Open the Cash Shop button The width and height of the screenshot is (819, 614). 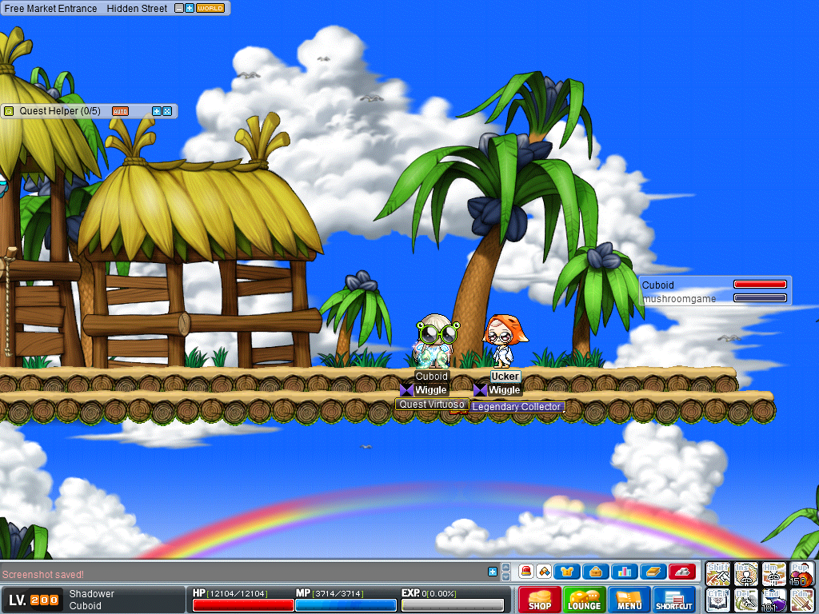point(539,600)
